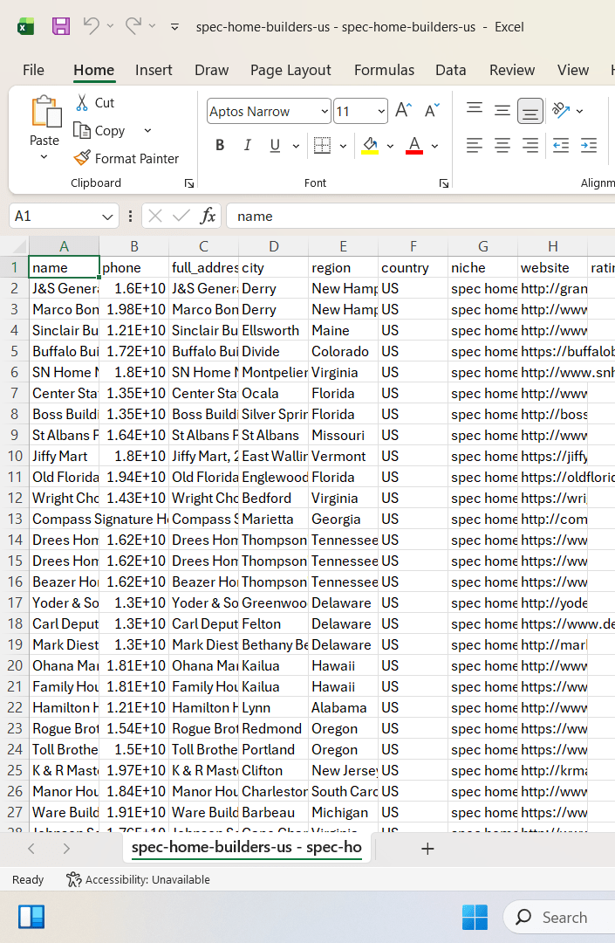This screenshot has width=615, height=943.
Task: Cancel the formula bar entry
Action: click(155, 216)
